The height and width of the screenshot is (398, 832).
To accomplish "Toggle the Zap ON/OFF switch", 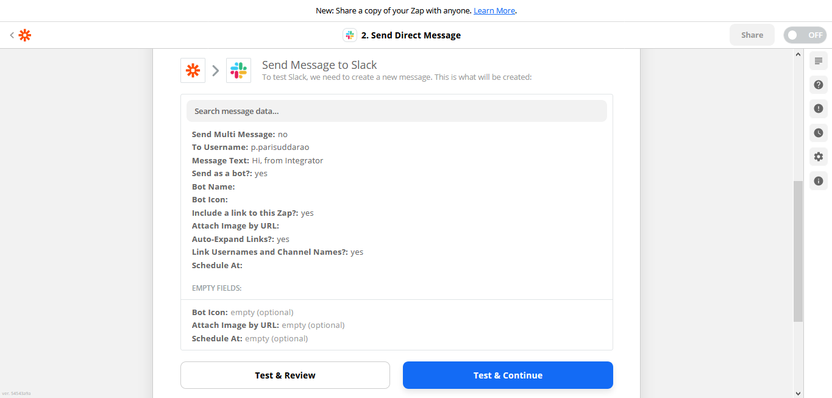I will tap(805, 35).
